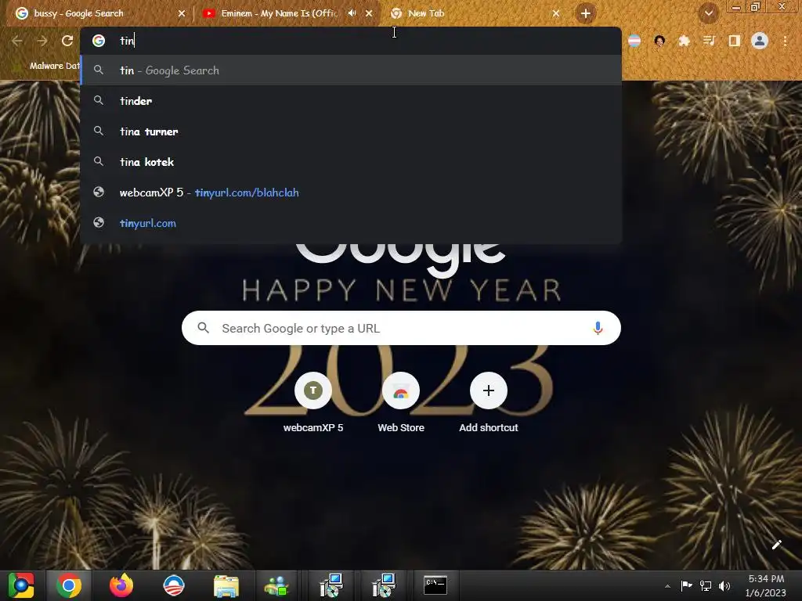The width and height of the screenshot is (802, 601).
Task: Go back to the previous page
Action: click(17, 41)
